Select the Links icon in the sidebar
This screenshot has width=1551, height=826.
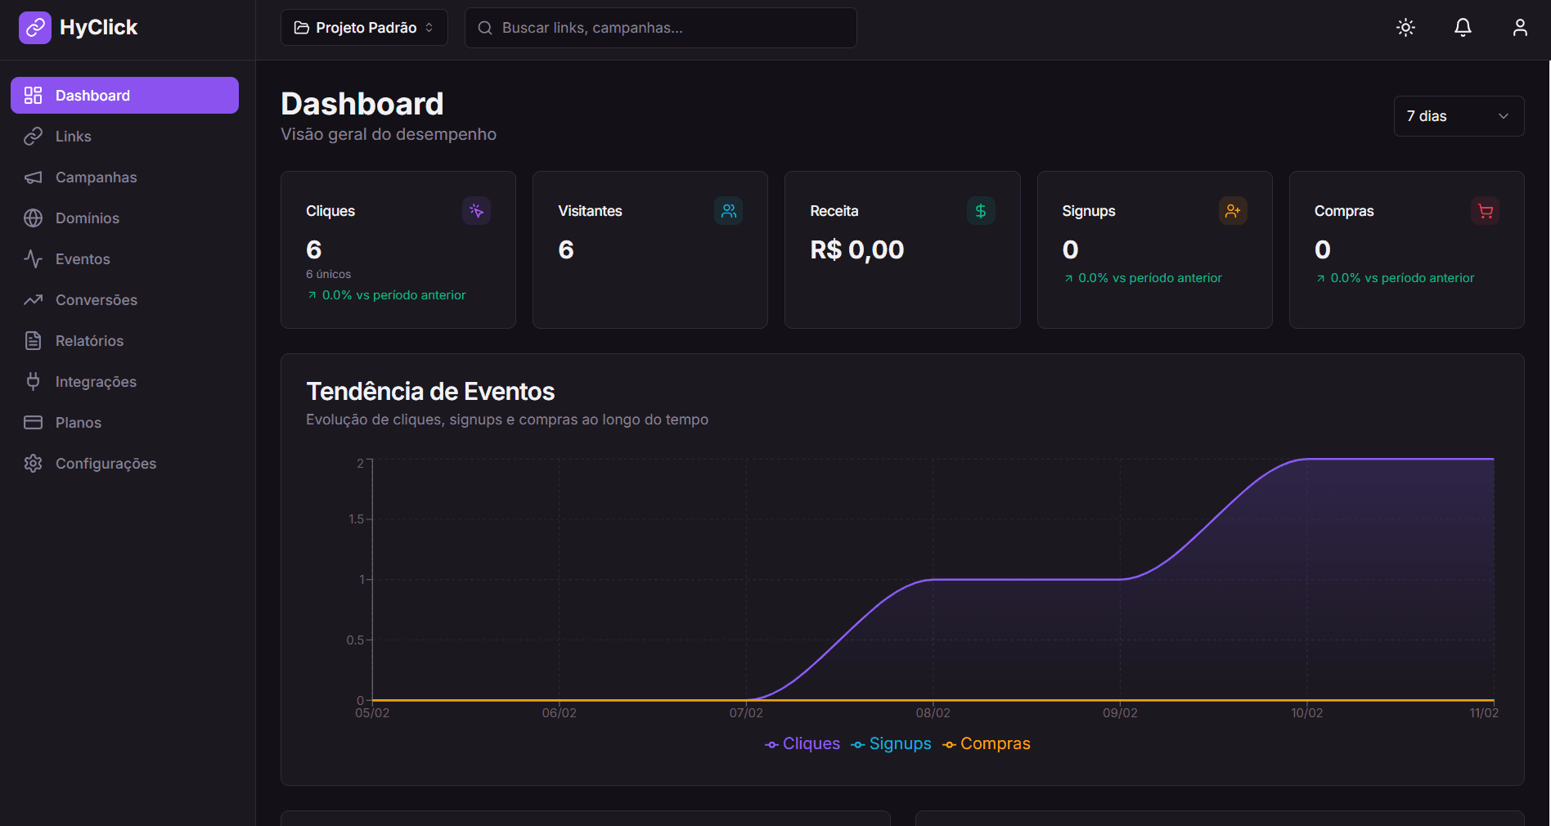click(33, 136)
